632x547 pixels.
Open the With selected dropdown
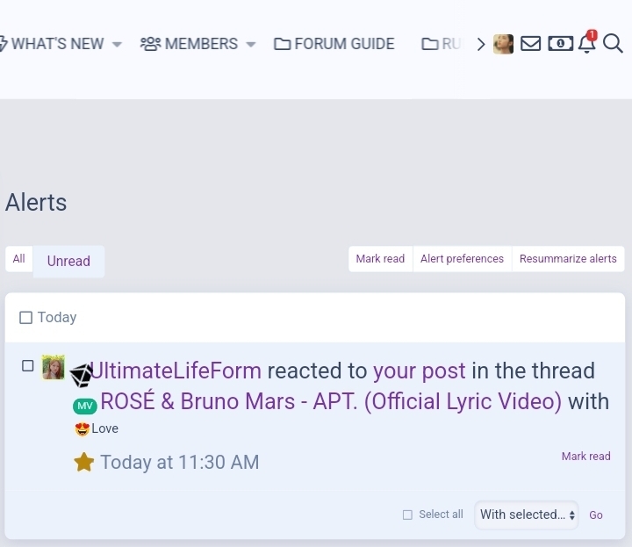point(527,515)
